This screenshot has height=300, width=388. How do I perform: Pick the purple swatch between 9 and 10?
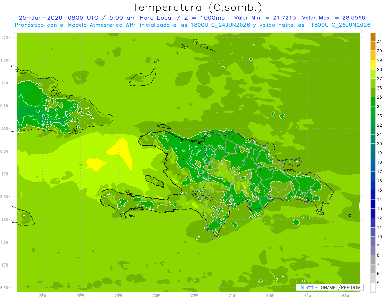(x=373, y=241)
